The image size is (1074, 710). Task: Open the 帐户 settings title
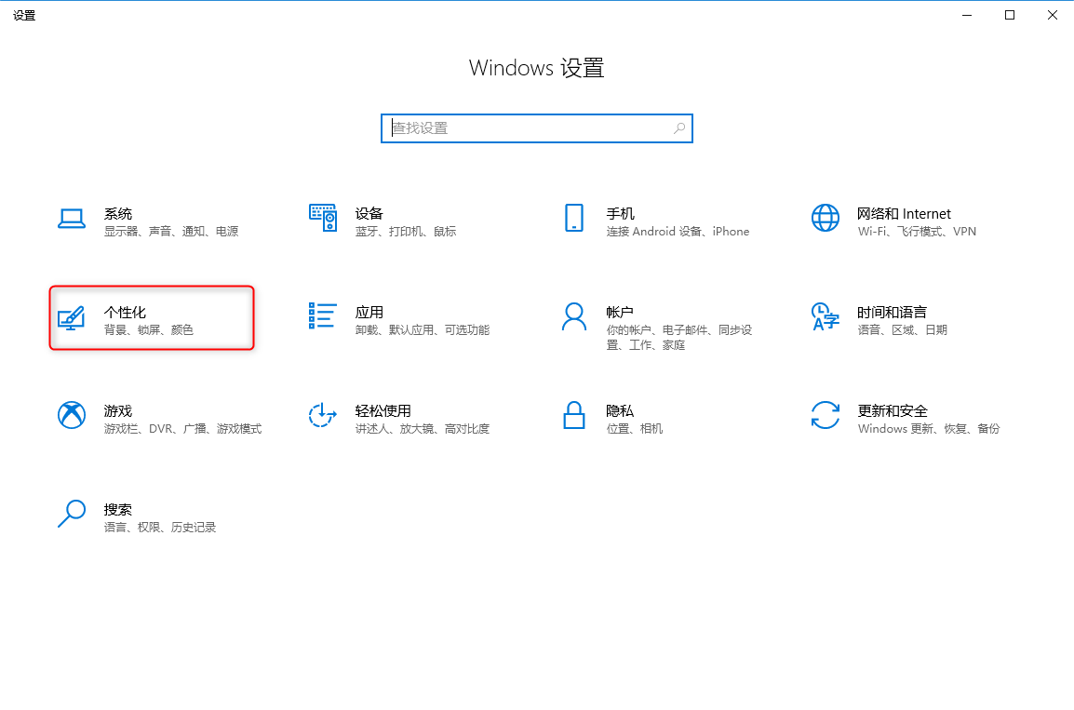click(619, 313)
